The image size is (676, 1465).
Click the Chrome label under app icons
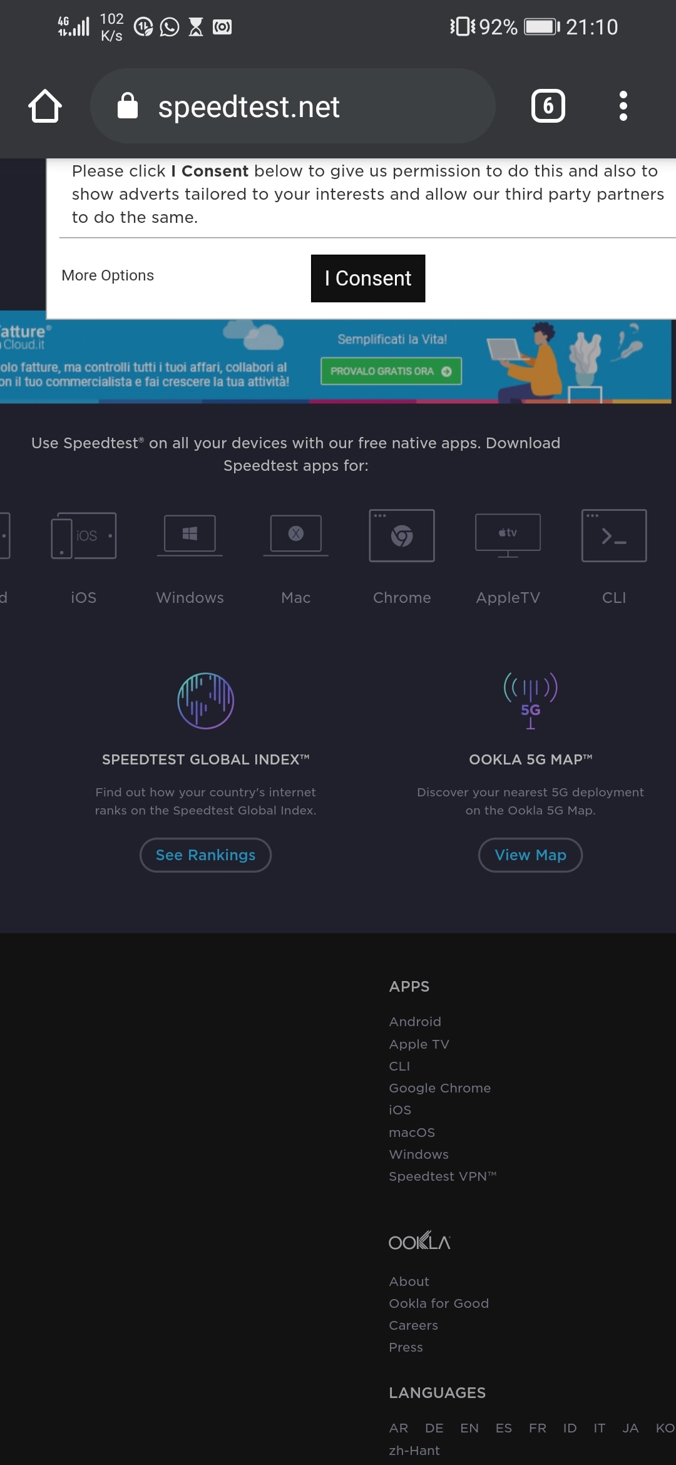[402, 597]
